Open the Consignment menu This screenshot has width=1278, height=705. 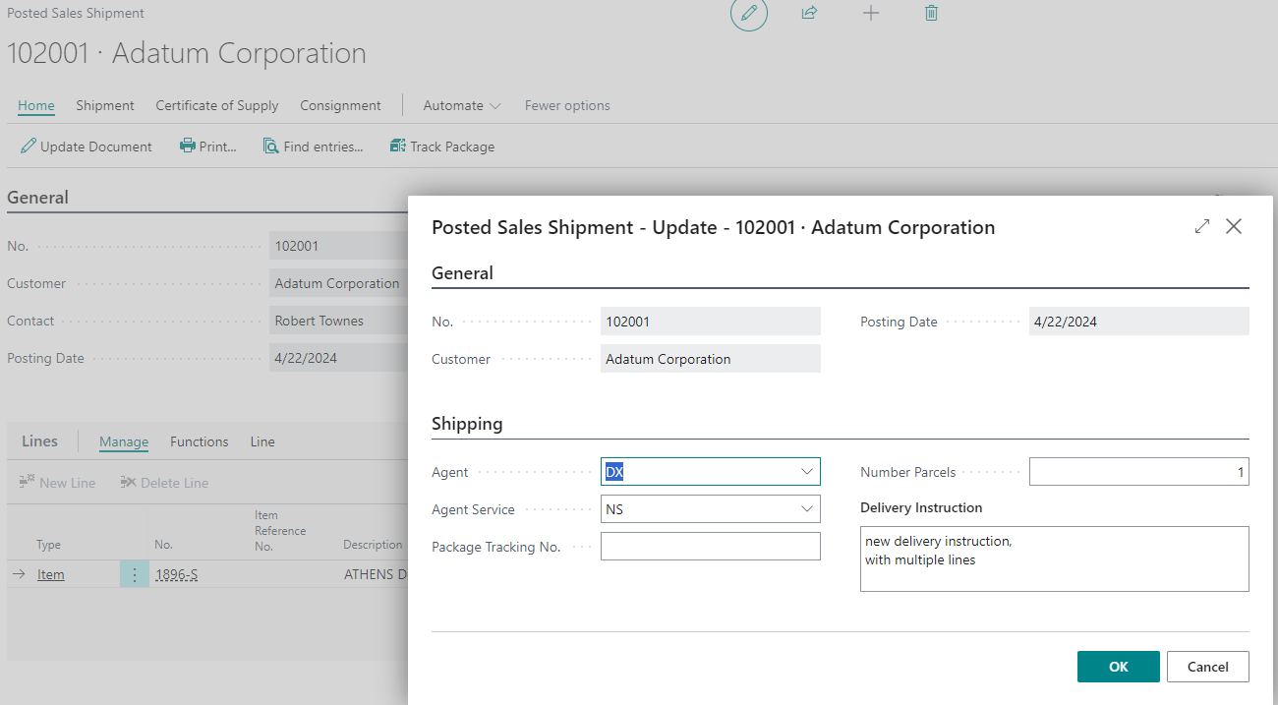click(340, 105)
